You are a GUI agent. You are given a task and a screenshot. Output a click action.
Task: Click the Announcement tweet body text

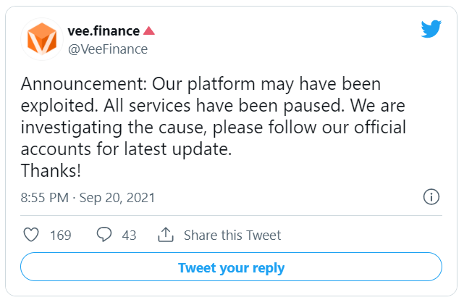click(213, 127)
